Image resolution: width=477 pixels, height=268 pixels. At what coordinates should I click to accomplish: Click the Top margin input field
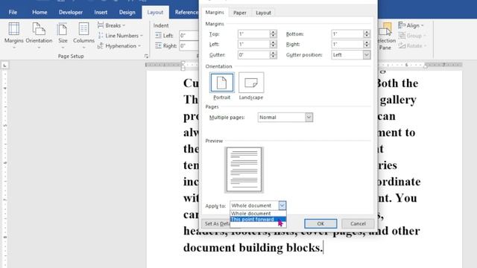pos(253,34)
